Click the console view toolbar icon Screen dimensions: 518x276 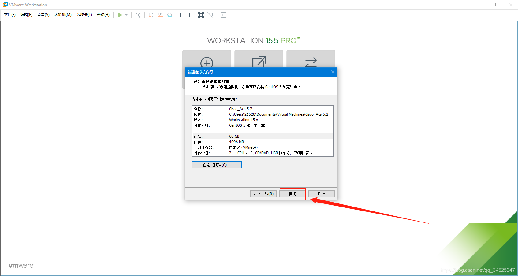click(223, 15)
